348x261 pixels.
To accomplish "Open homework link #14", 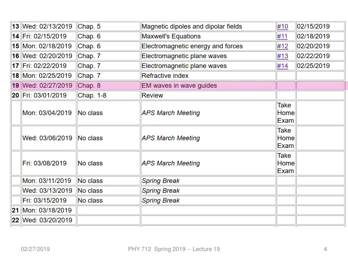I will (282, 66).
